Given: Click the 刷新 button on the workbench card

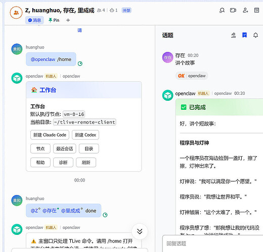Looking at the screenshot, I should [86, 162].
